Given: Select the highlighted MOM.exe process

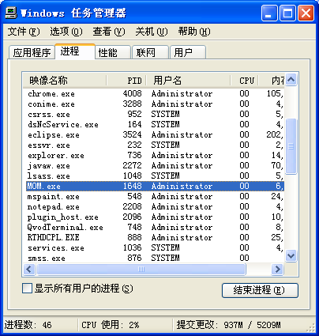Looking at the screenshot, I should (156, 186).
